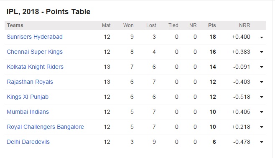Viewport: 275px width, 158px height.
Task: Expand the Chennai Super Kings row arrow
Action: coord(262,52)
